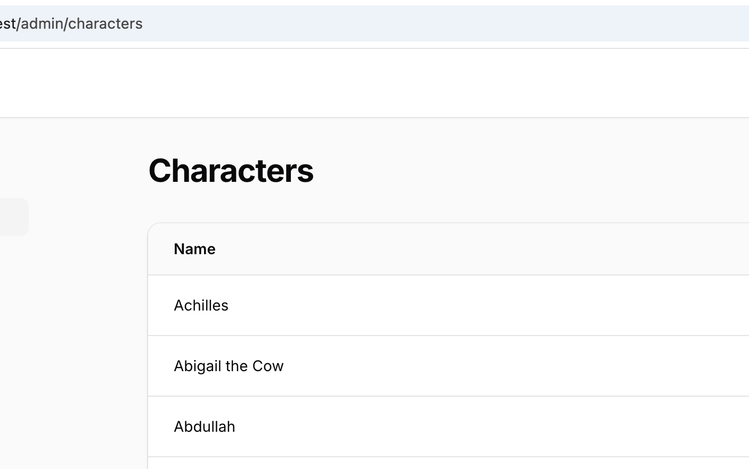Click blank area right of Abigail the Cow
The width and height of the screenshot is (749, 469).
pos(479,366)
